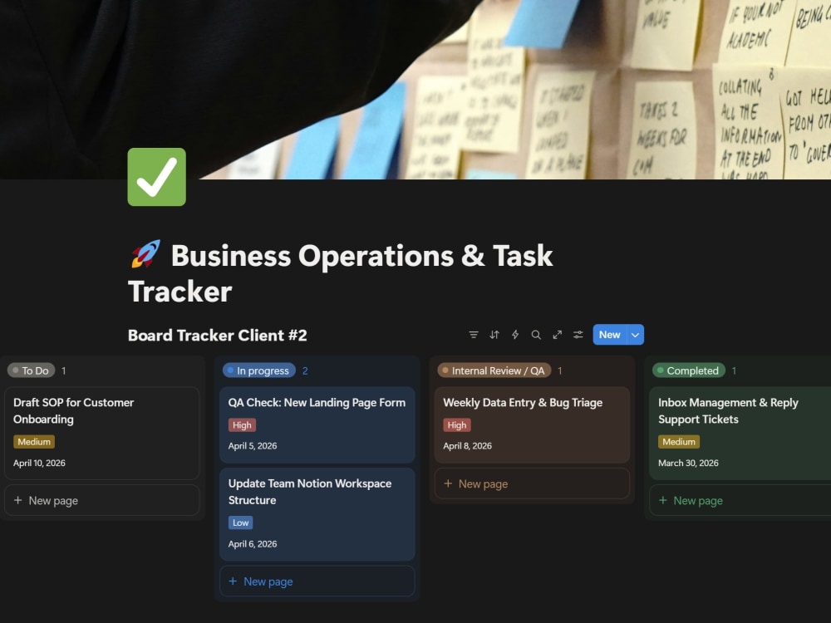Click the In progress status group label
The image size is (831, 623).
(259, 370)
